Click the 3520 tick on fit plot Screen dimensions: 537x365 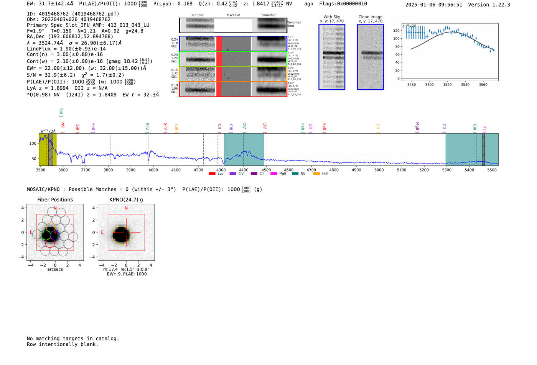(447, 85)
